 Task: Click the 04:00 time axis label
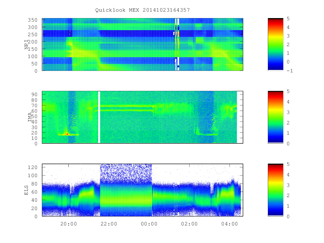230,224
